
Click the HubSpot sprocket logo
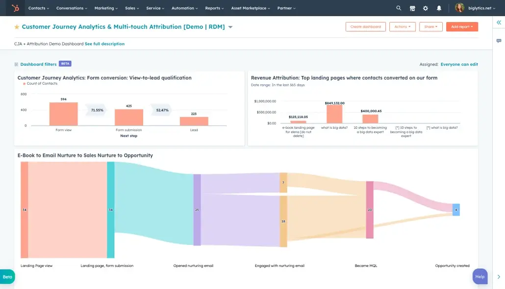(15, 8)
